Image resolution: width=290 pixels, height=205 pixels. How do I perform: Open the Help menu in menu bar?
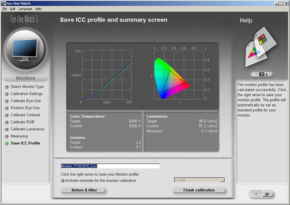point(39,9)
